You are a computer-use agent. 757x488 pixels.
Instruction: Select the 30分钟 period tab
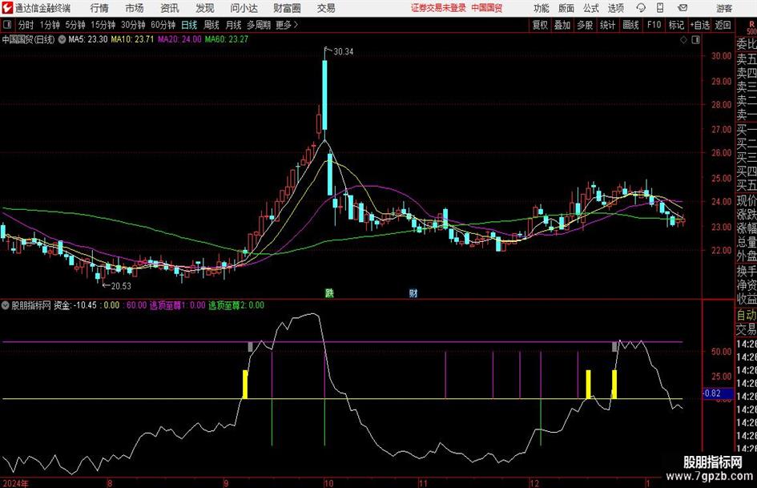[x=133, y=25]
